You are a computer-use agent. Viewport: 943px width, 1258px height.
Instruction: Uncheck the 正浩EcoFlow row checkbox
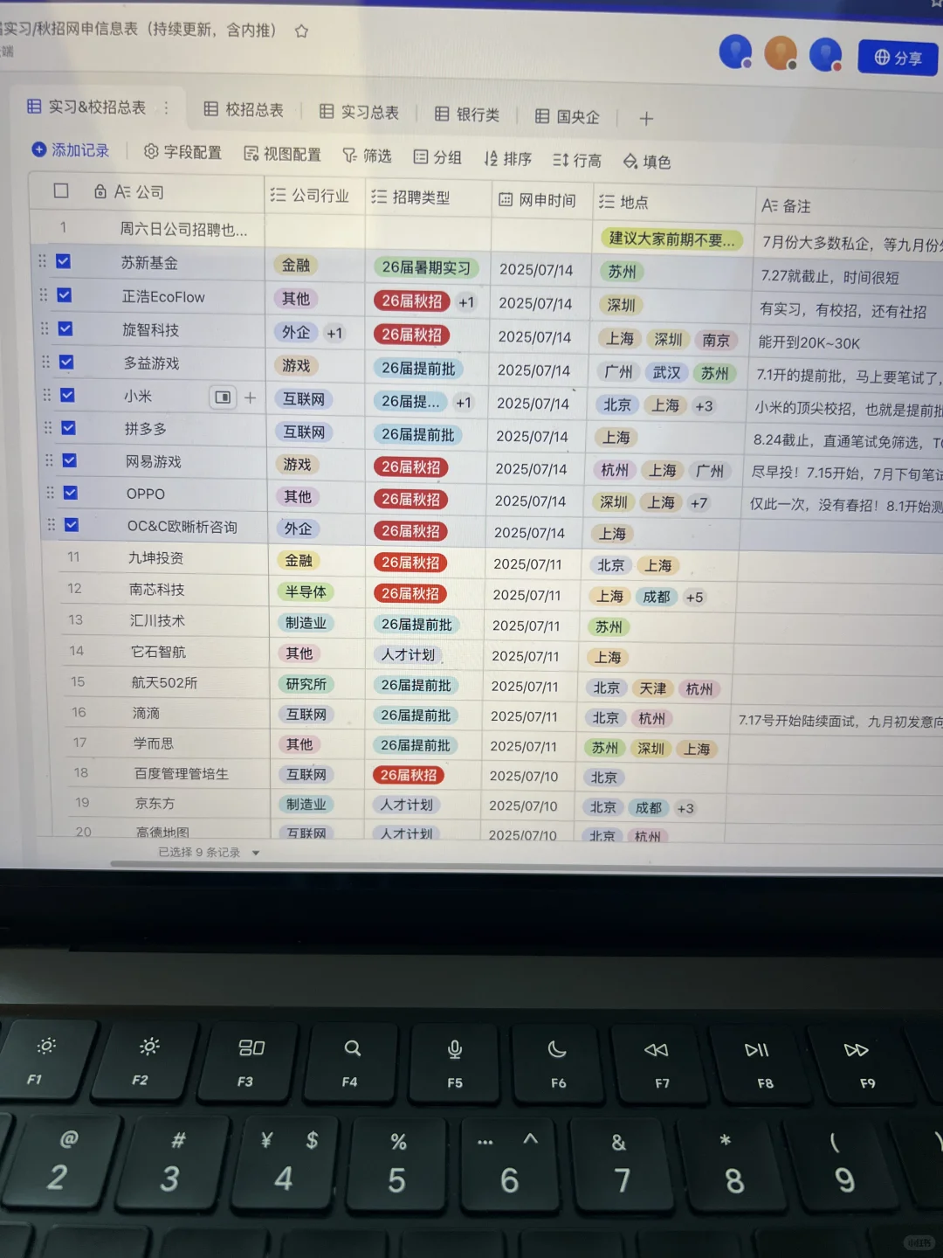pyautogui.click(x=64, y=295)
